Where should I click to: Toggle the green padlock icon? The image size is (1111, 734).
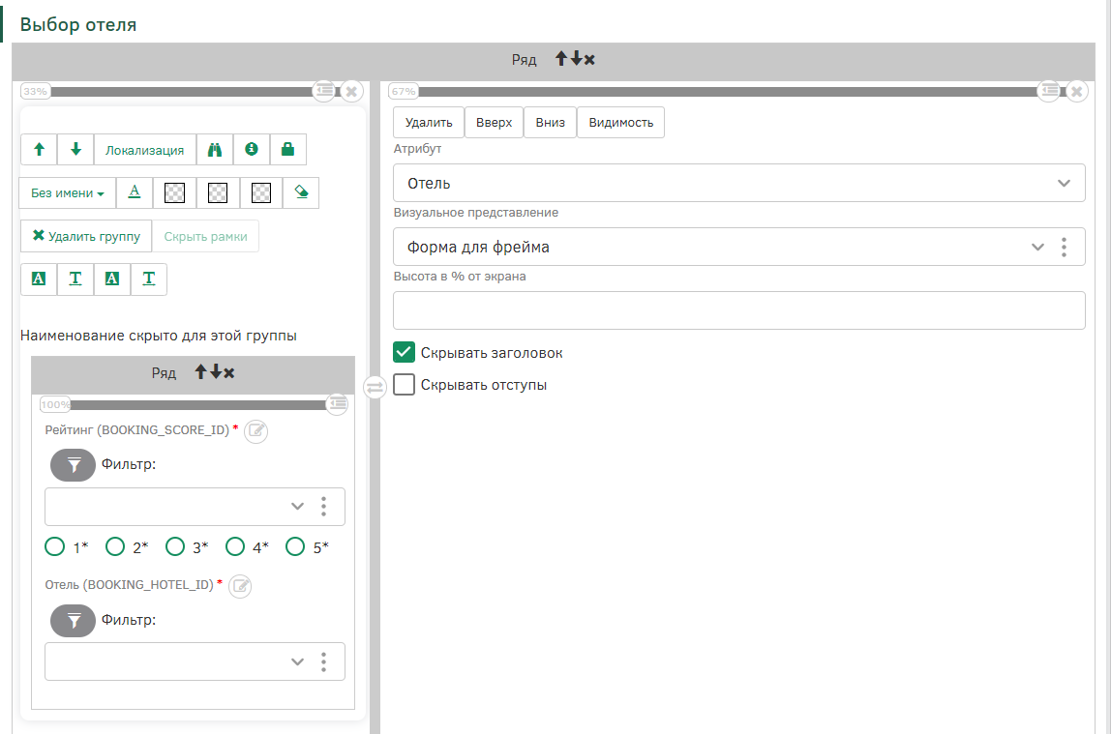[287, 149]
